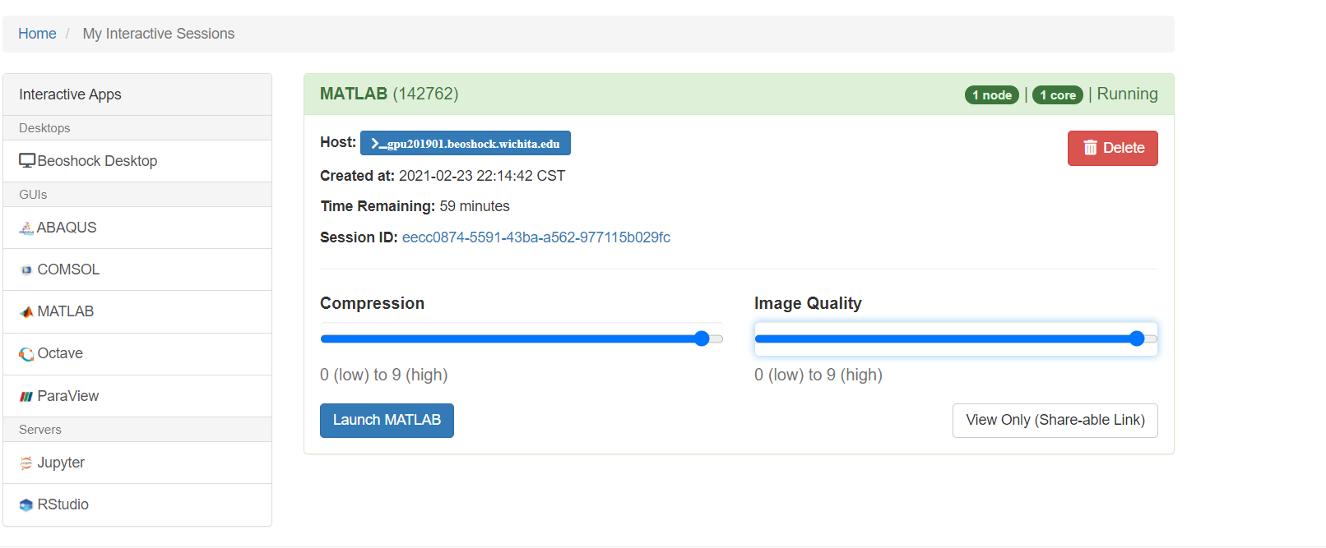Click the Compression slider handle
This screenshot has width=1326, height=548.
coord(702,338)
